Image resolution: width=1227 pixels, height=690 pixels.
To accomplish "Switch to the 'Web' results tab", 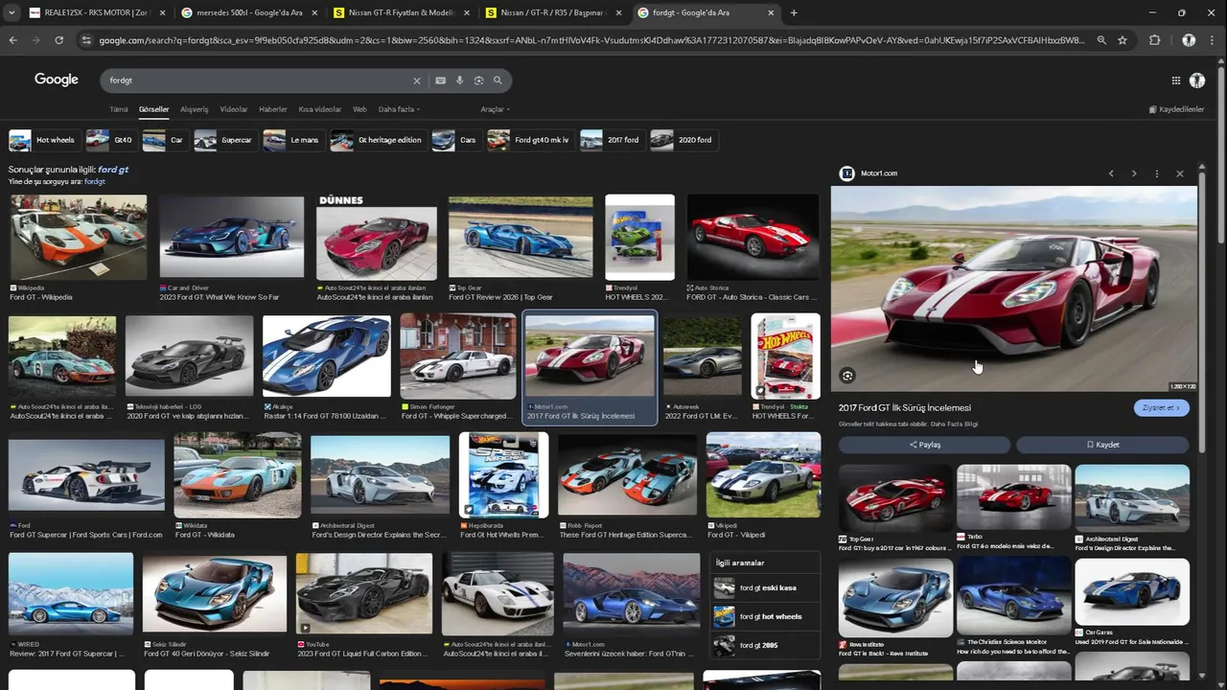I will 359,109.
